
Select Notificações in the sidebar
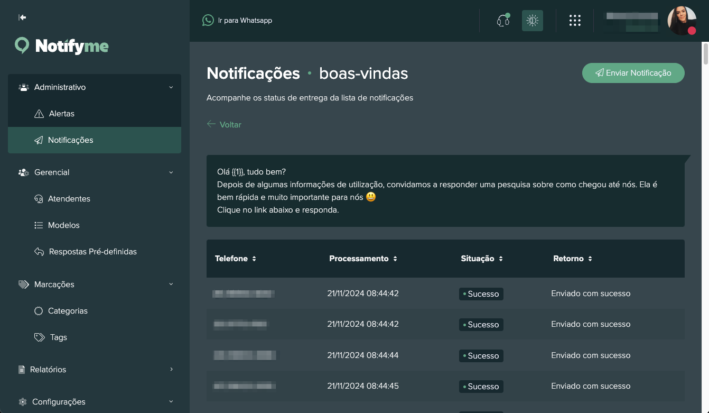pos(70,140)
